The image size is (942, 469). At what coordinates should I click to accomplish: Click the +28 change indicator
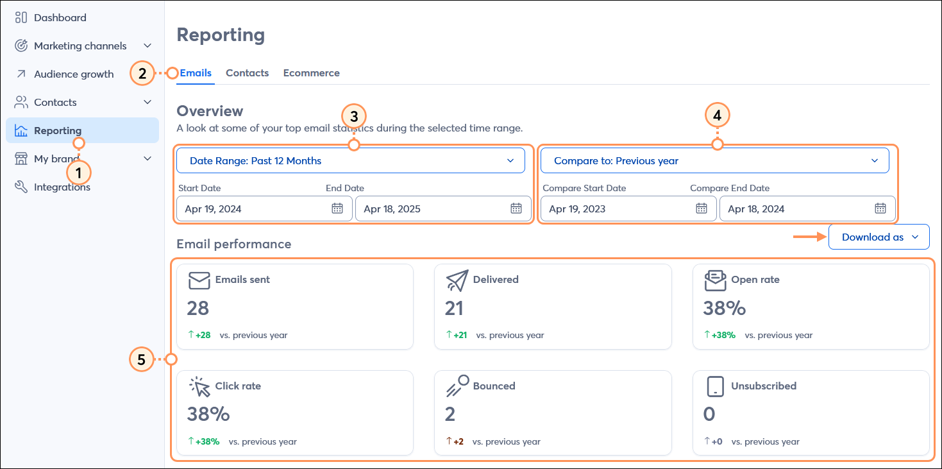[199, 335]
